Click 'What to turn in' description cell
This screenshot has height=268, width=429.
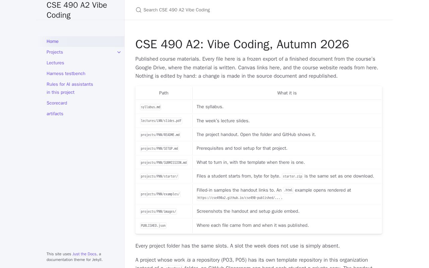click(287, 162)
